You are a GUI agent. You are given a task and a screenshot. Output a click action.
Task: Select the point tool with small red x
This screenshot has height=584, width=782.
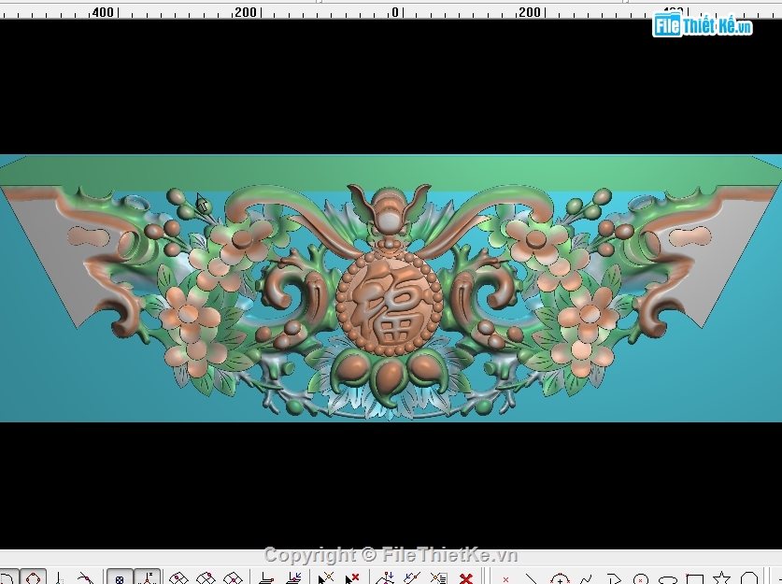(505, 579)
